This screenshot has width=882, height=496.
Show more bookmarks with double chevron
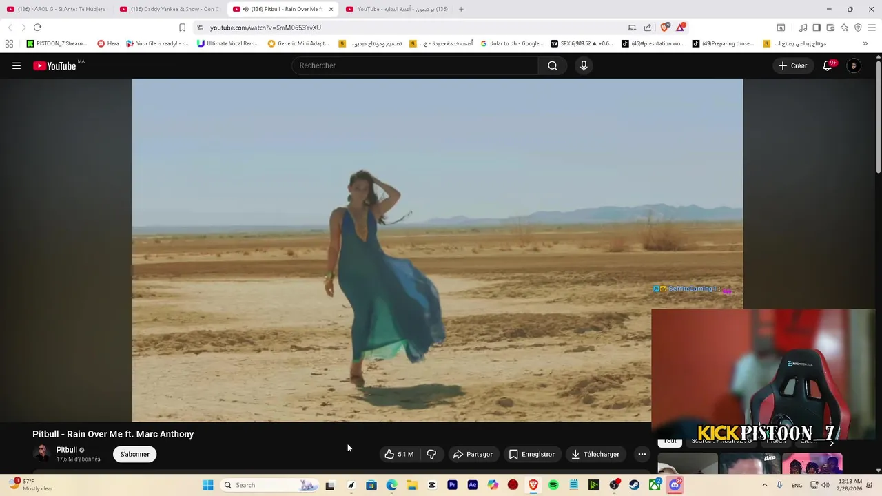865,43
